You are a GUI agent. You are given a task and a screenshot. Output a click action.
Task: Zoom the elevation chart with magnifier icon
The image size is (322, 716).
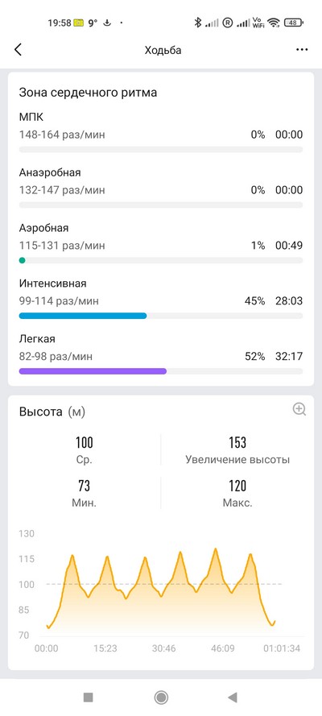[x=299, y=409]
